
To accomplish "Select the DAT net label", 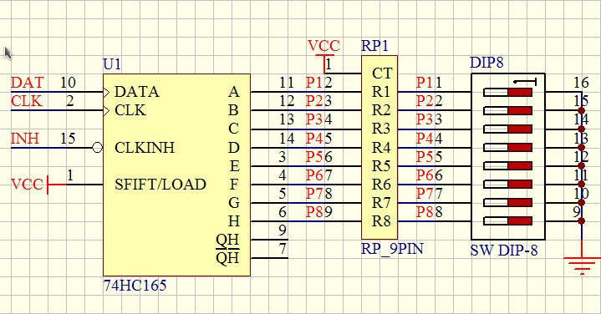I will pos(28,83).
